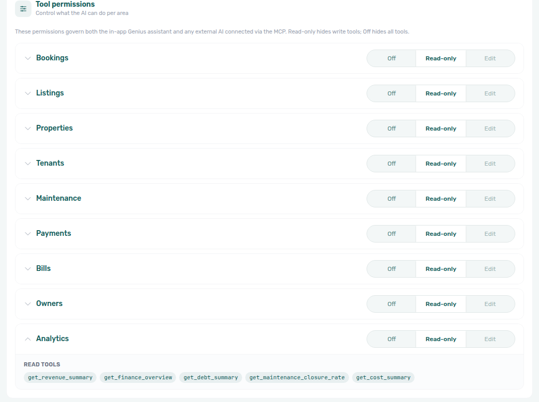Click the Analytics section title
This screenshot has width=539, height=402.
click(52, 338)
